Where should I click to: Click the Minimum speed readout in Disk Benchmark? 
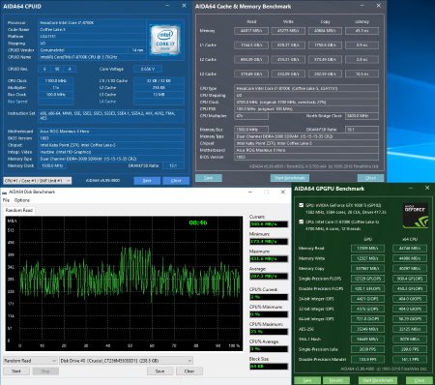tap(269, 242)
